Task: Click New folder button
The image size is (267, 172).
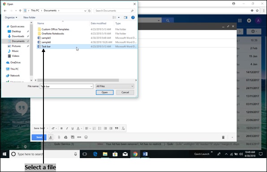Action: pyautogui.click(x=30, y=17)
